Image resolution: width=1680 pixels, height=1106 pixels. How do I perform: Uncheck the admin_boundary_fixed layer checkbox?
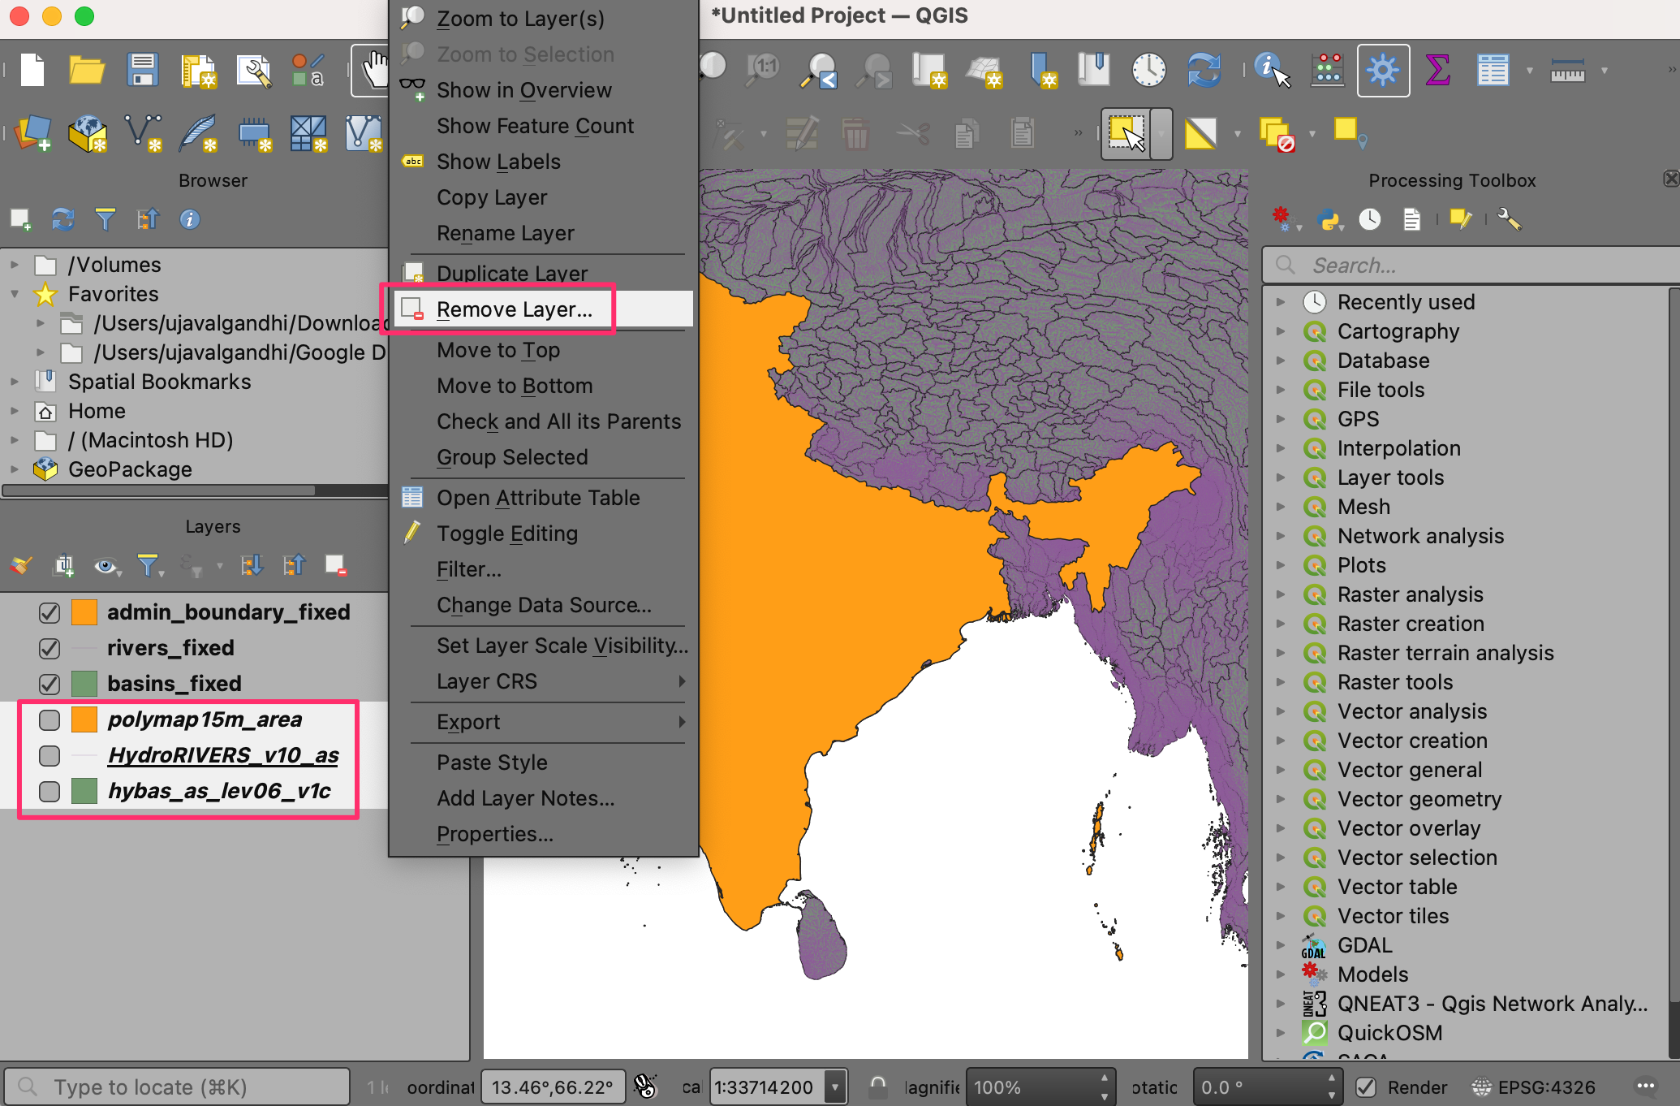pyautogui.click(x=50, y=612)
